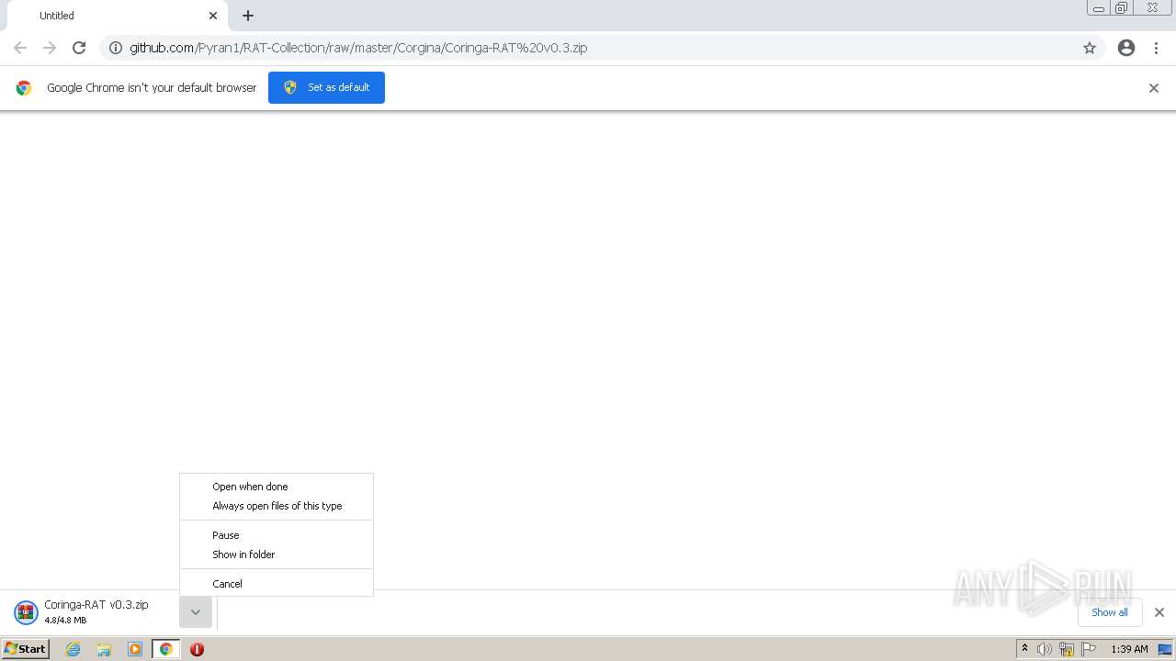Close the downloads bar
The width and height of the screenshot is (1176, 661).
point(1159,612)
